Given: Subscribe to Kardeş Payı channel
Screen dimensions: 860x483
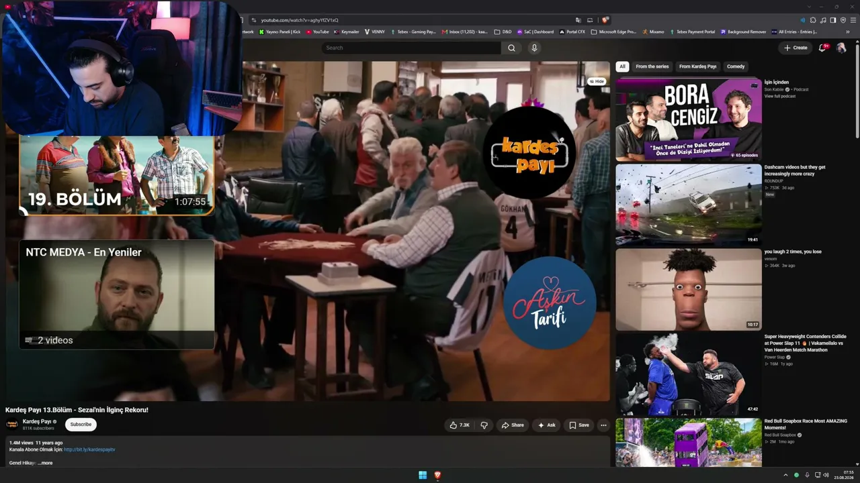Looking at the screenshot, I should click(81, 425).
